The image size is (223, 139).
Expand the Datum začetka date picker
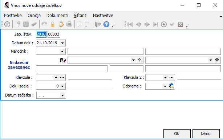[x=63, y=95]
